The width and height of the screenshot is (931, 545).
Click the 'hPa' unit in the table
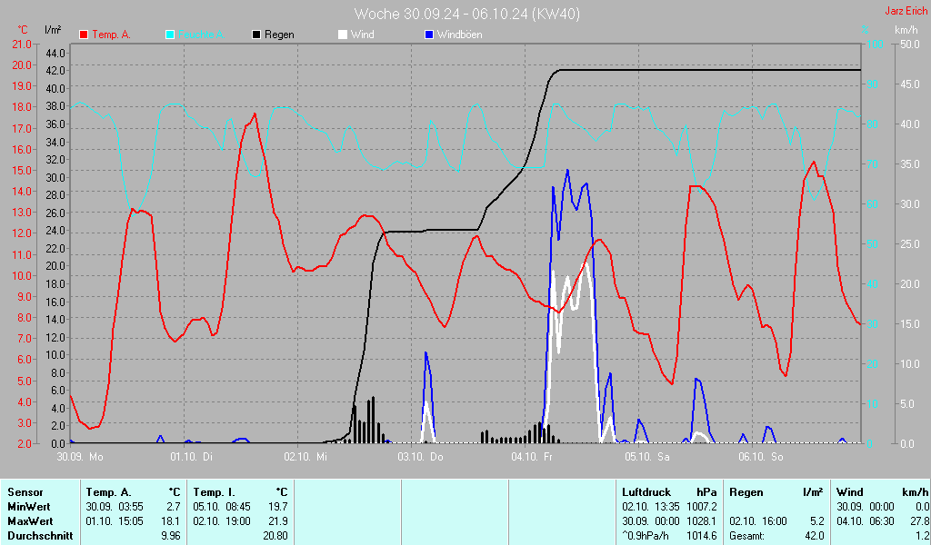pos(706,492)
